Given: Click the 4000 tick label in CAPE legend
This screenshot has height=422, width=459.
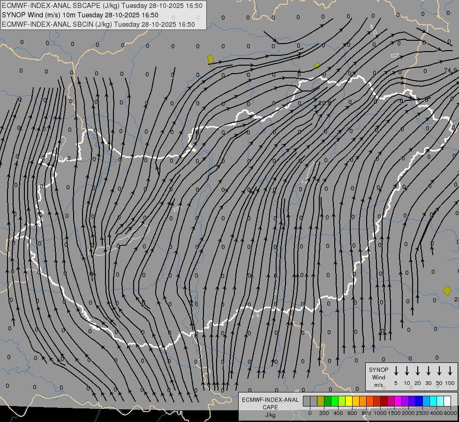Looking at the screenshot, I should pyautogui.click(x=436, y=413).
